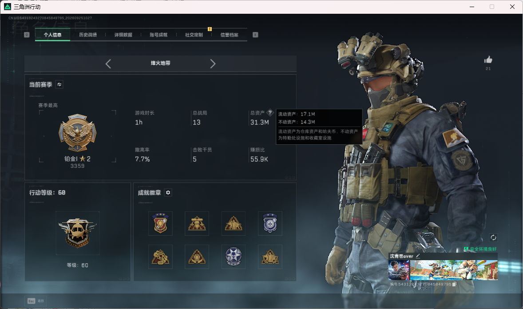Click the 总资产 question mark help icon
Screen dimensions: 523x309
click(270, 113)
